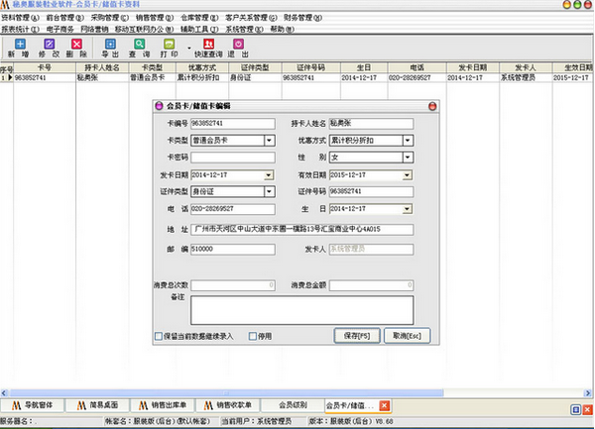Expand the 性别 dropdown
Viewport: 595px width, 429px height.
(408, 157)
